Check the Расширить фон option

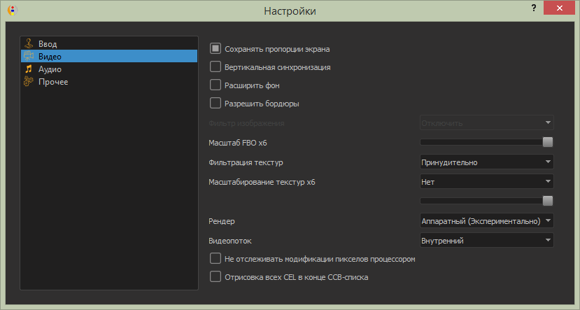coord(215,85)
